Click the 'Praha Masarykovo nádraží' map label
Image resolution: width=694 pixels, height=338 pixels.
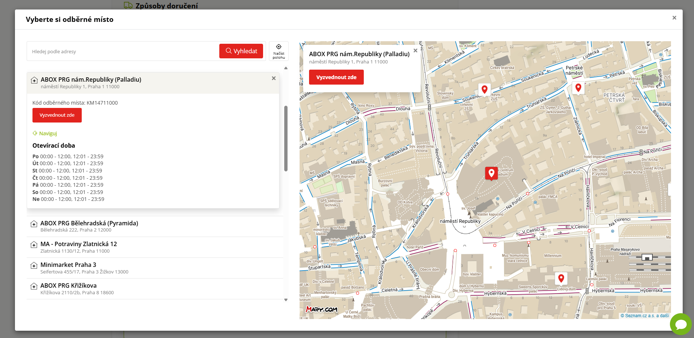[625, 252]
